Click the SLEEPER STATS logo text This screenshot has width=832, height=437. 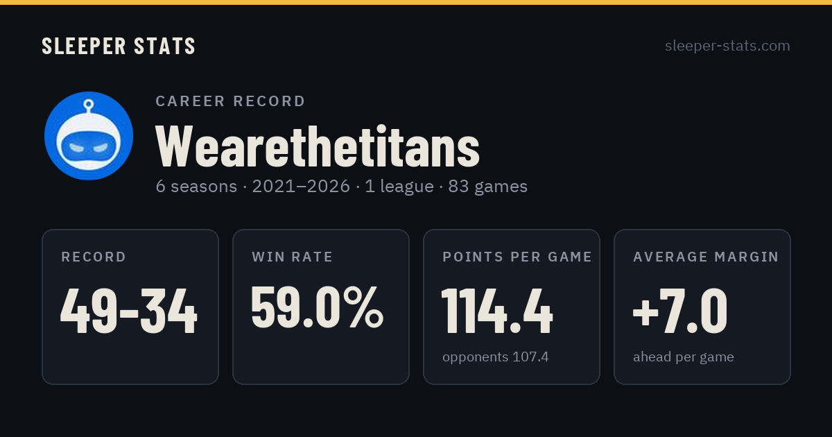coord(119,46)
